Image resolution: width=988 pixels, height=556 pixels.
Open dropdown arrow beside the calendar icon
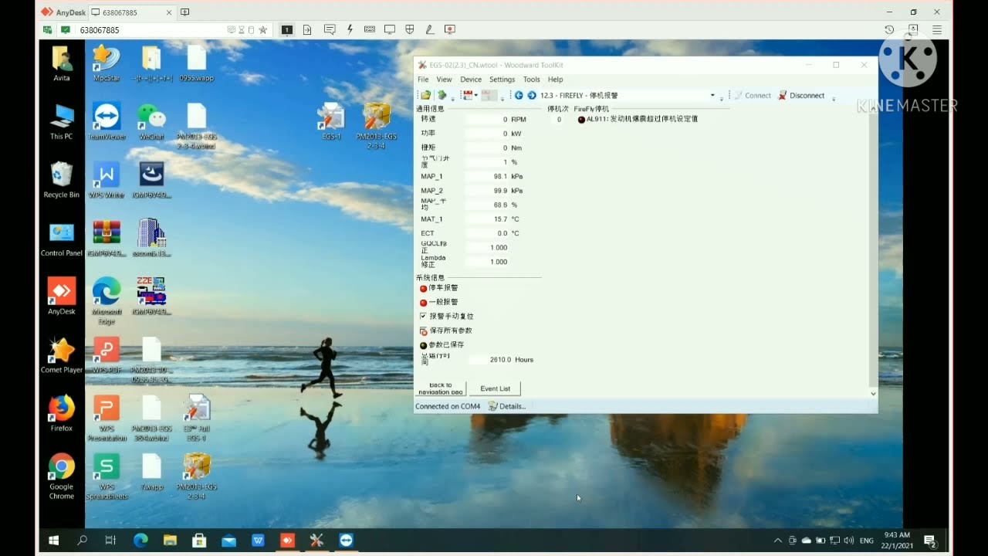[x=476, y=96]
